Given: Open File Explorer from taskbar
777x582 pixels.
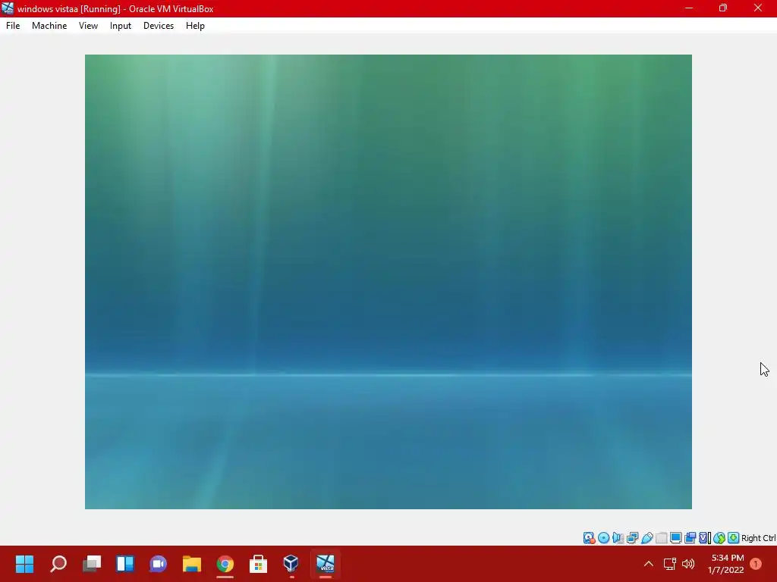Looking at the screenshot, I should 192,564.
